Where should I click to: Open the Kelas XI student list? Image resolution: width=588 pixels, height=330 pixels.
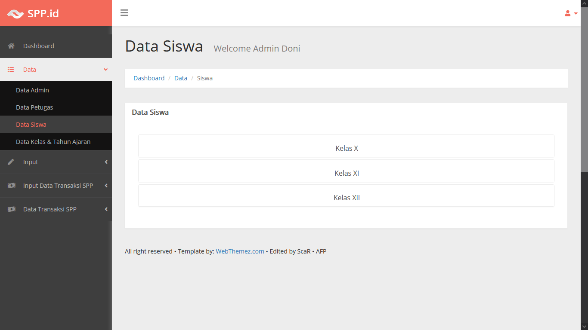(x=346, y=173)
